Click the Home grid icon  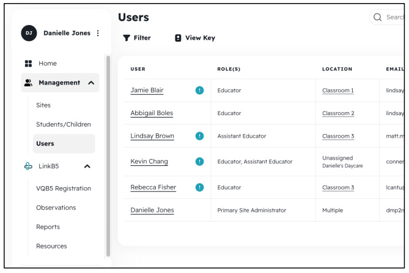28,64
